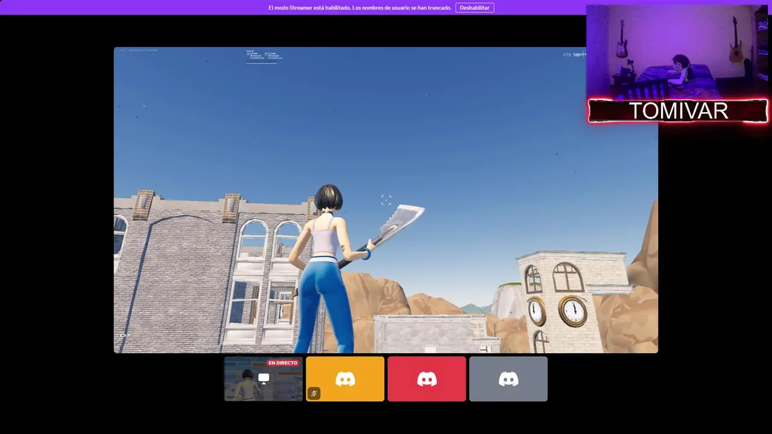
Task: Select the orange Discord participant tile
Action: point(345,379)
